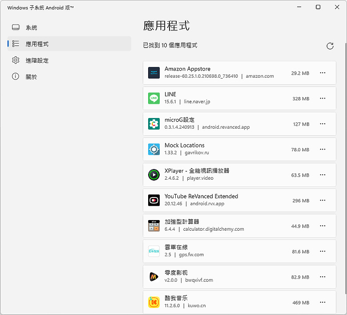Viewport: 347px width, 315px height.
Task: Click the line.naver.jp publisher text
Action: pos(197,102)
